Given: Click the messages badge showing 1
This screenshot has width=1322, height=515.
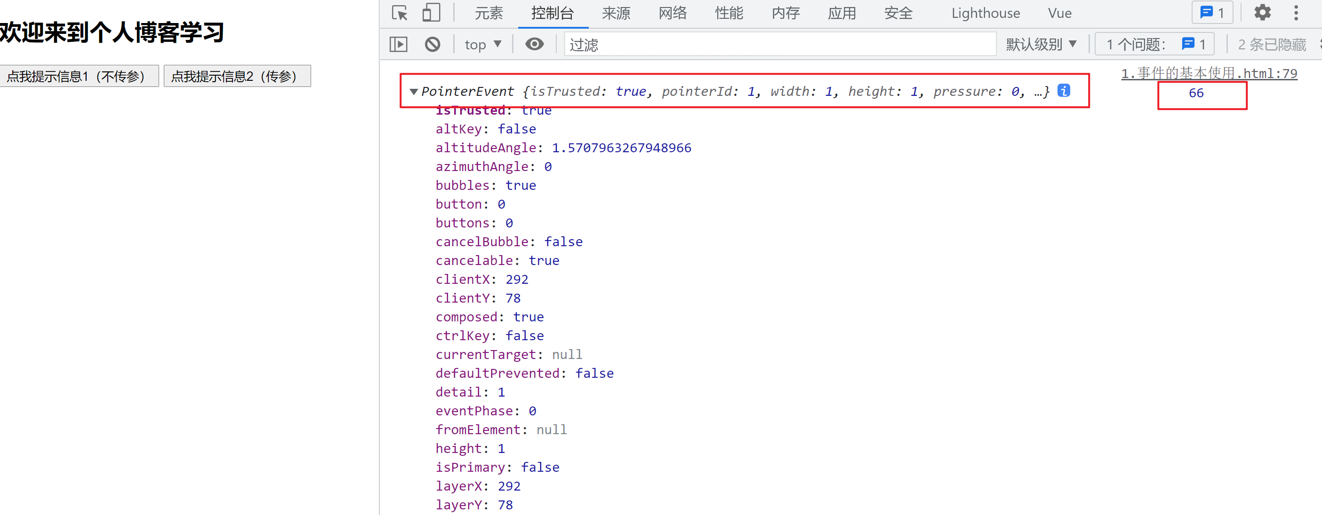Looking at the screenshot, I should click(1212, 13).
